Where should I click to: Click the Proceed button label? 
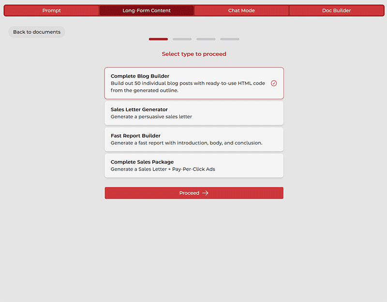tap(189, 193)
